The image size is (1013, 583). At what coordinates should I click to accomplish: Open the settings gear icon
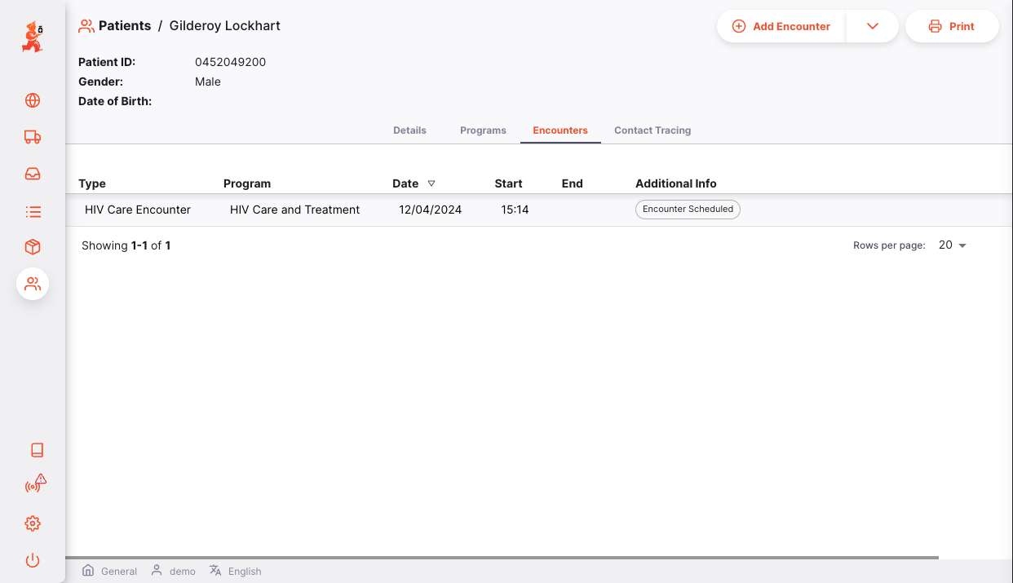coord(33,523)
